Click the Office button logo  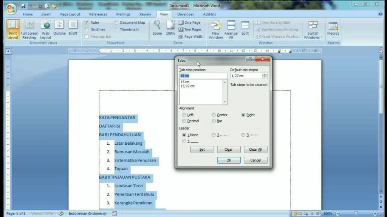[x=11, y=9]
